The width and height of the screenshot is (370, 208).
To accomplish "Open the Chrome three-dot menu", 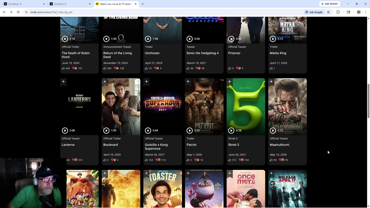I will coord(366,12).
